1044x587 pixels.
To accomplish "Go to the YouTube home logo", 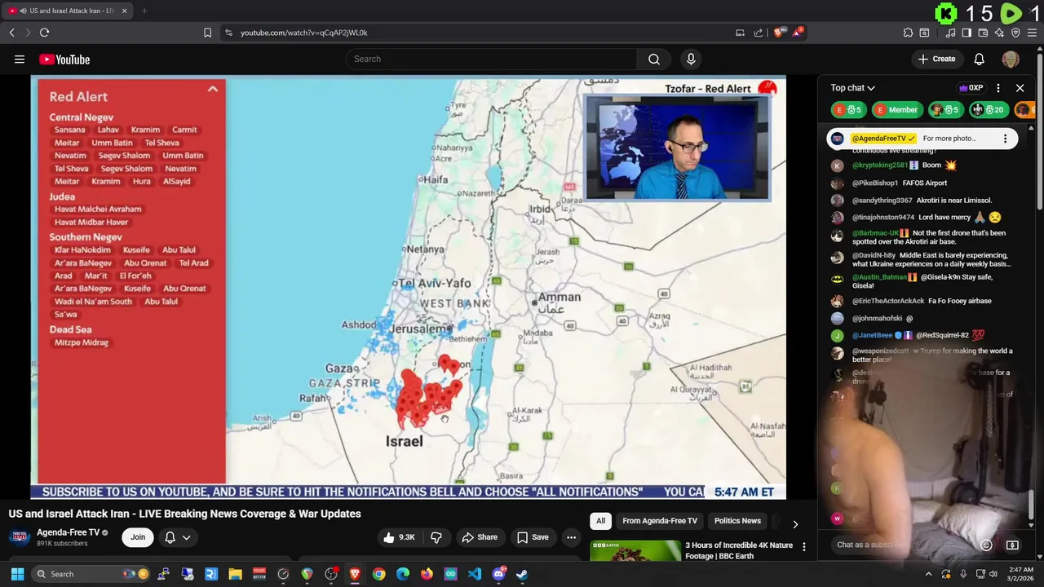I will tap(64, 60).
